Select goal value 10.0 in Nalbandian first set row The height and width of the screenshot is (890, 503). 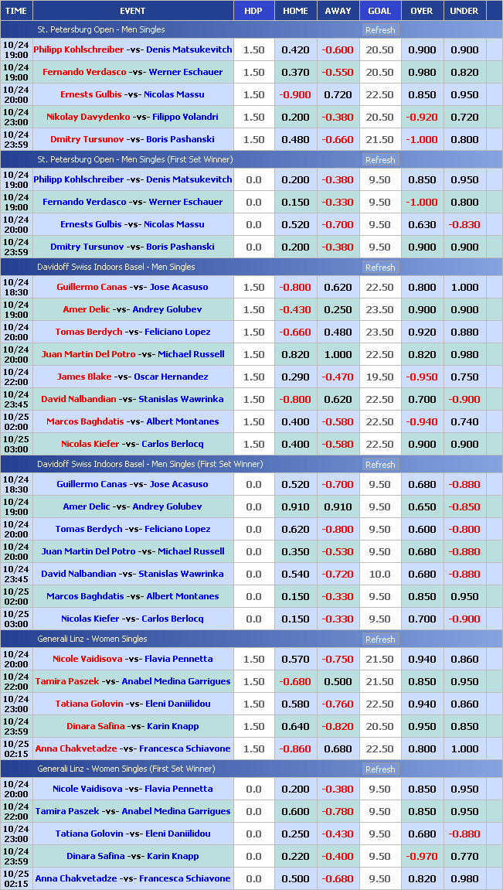[x=379, y=574]
